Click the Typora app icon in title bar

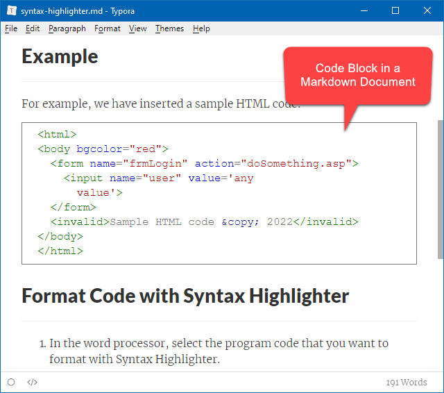[12, 11]
